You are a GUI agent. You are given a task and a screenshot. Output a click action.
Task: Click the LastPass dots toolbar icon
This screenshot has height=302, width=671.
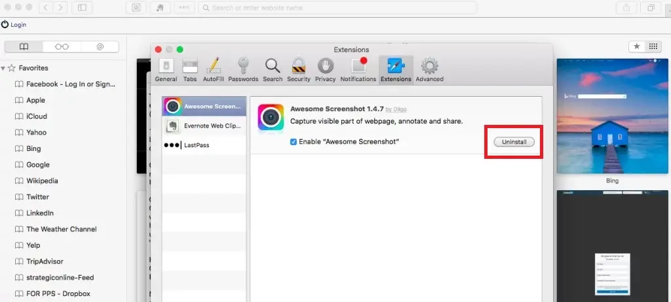point(184,8)
